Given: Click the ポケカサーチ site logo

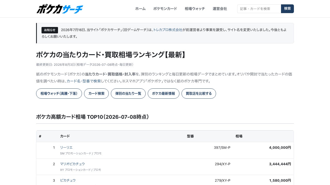Looking at the screenshot, I should pos(60,9).
